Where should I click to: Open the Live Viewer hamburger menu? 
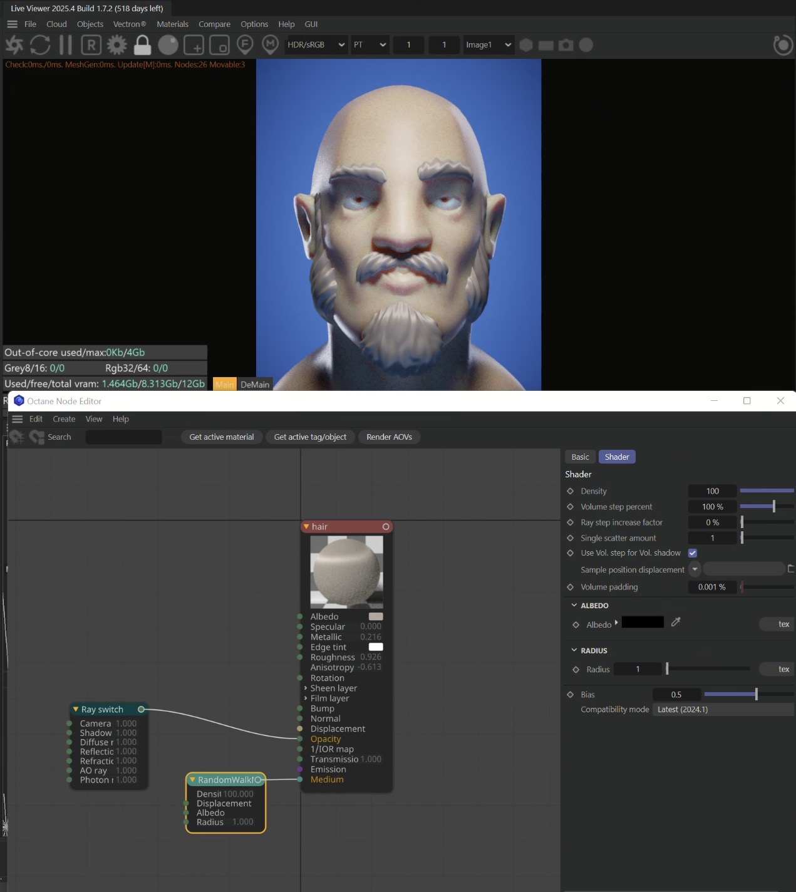[12, 24]
